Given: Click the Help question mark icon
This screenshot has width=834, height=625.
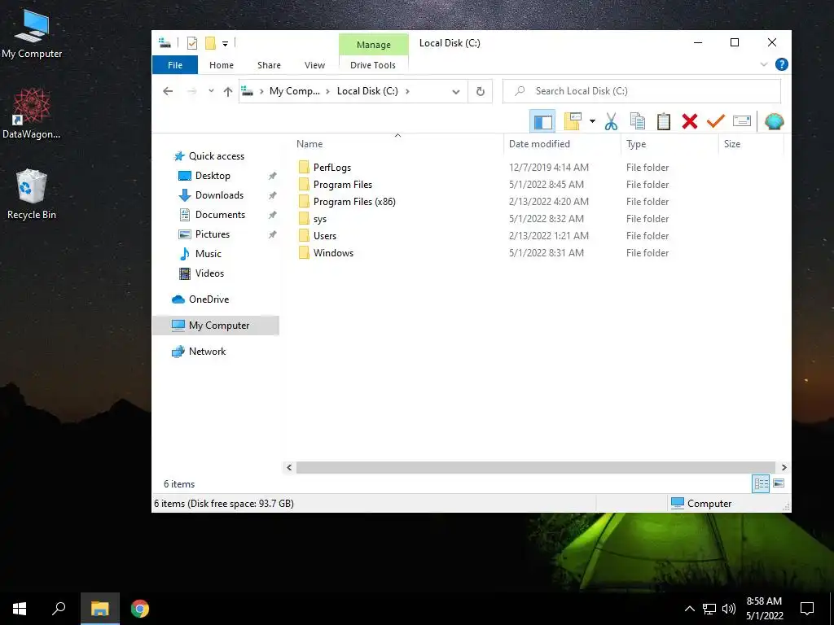Looking at the screenshot, I should click(781, 64).
